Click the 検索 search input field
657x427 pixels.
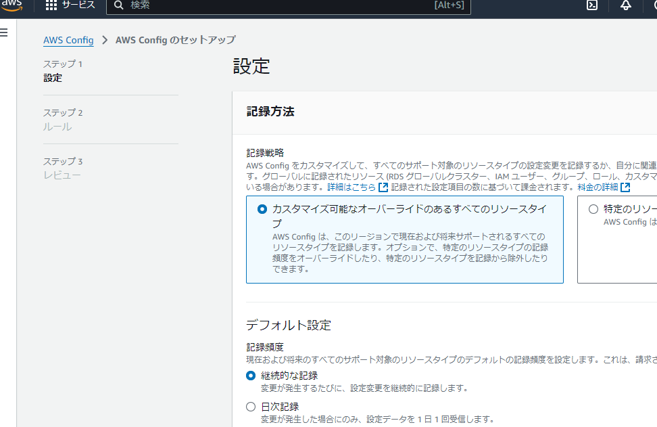click(288, 5)
